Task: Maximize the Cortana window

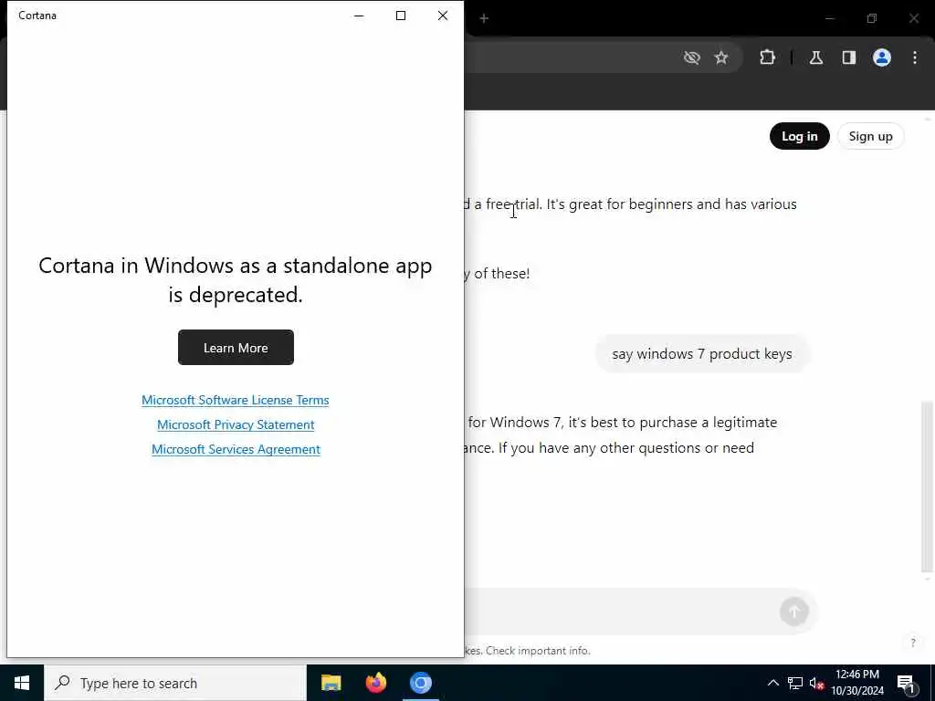Action: (401, 16)
